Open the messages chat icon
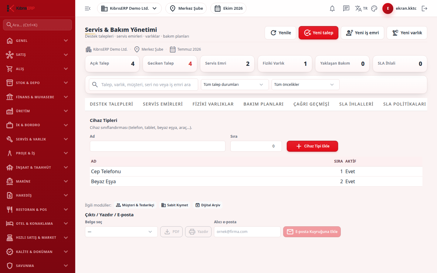The image size is (437, 273). tap(346, 8)
